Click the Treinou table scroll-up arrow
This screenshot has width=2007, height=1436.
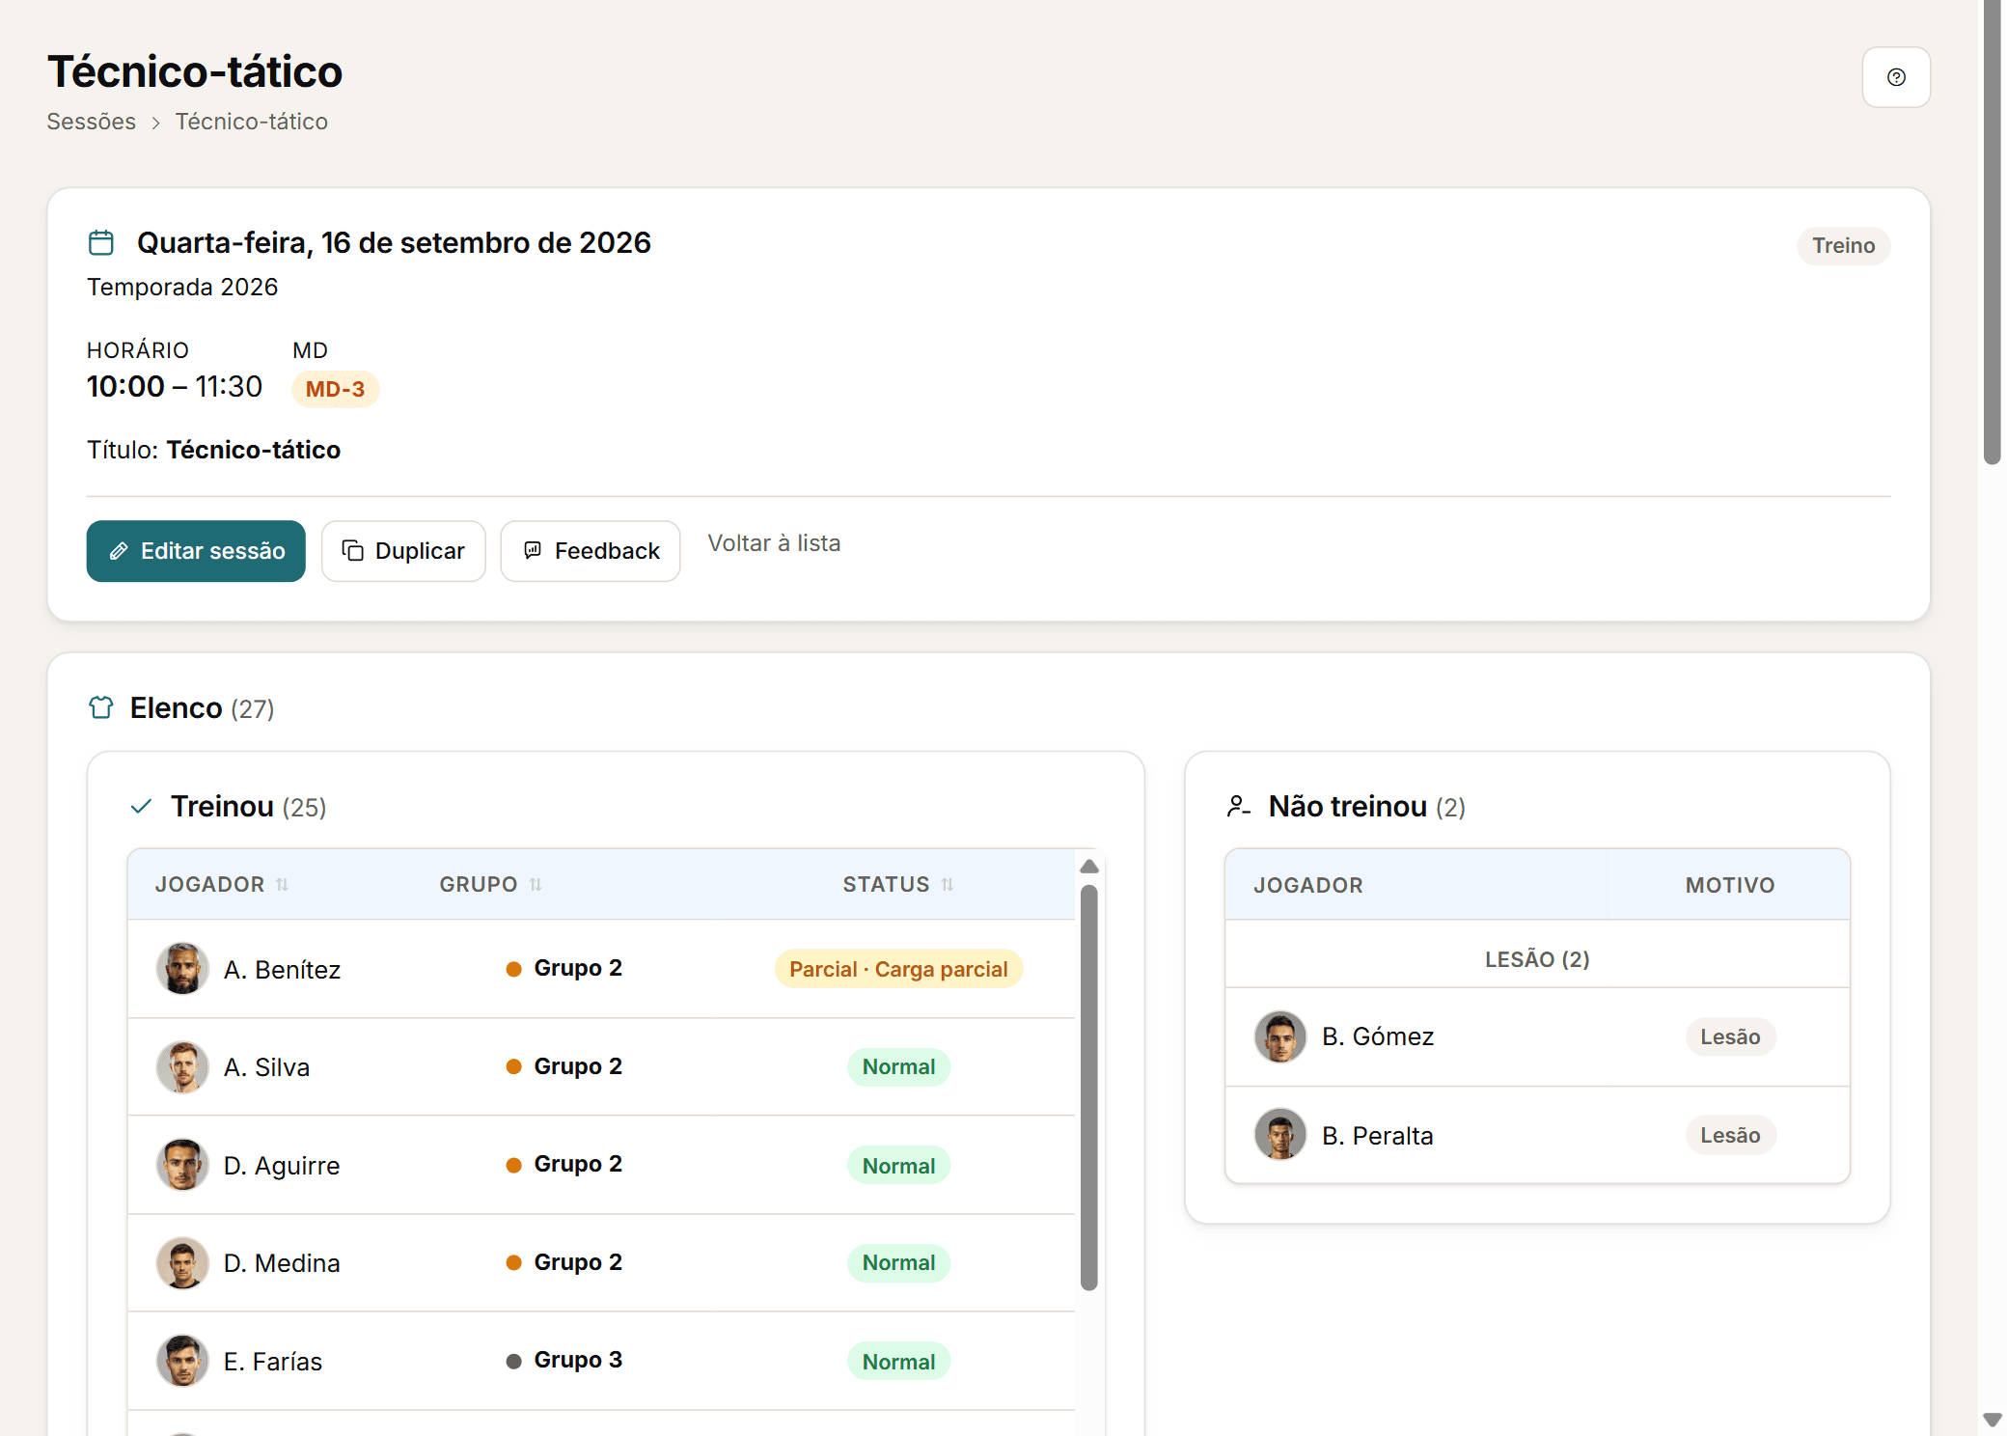[x=1089, y=866]
